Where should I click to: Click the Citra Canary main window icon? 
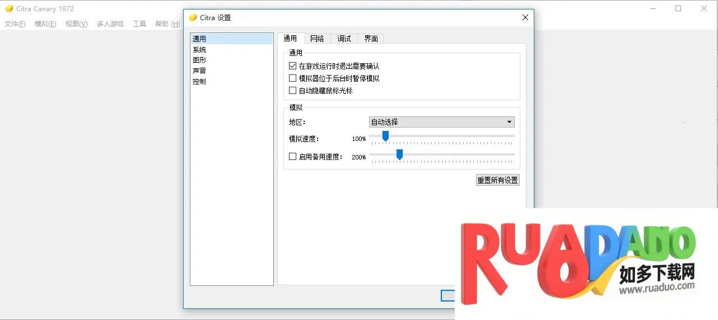click(x=9, y=8)
